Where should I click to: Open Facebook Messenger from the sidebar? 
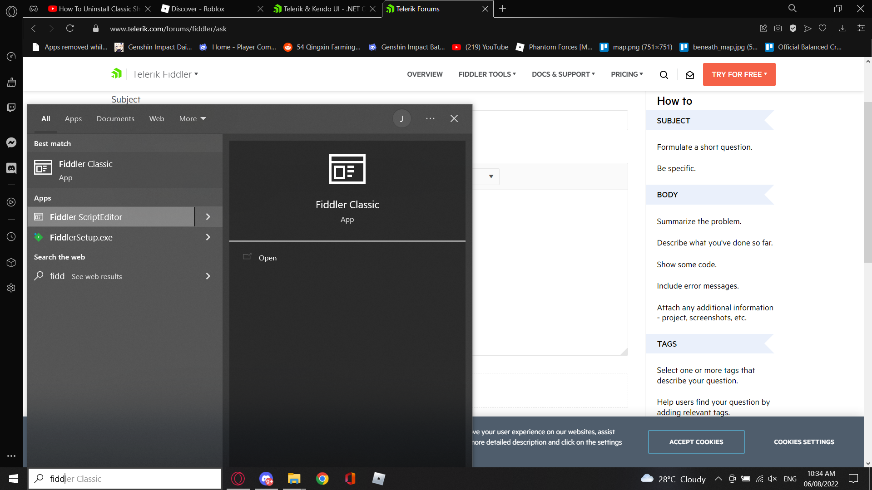click(11, 142)
